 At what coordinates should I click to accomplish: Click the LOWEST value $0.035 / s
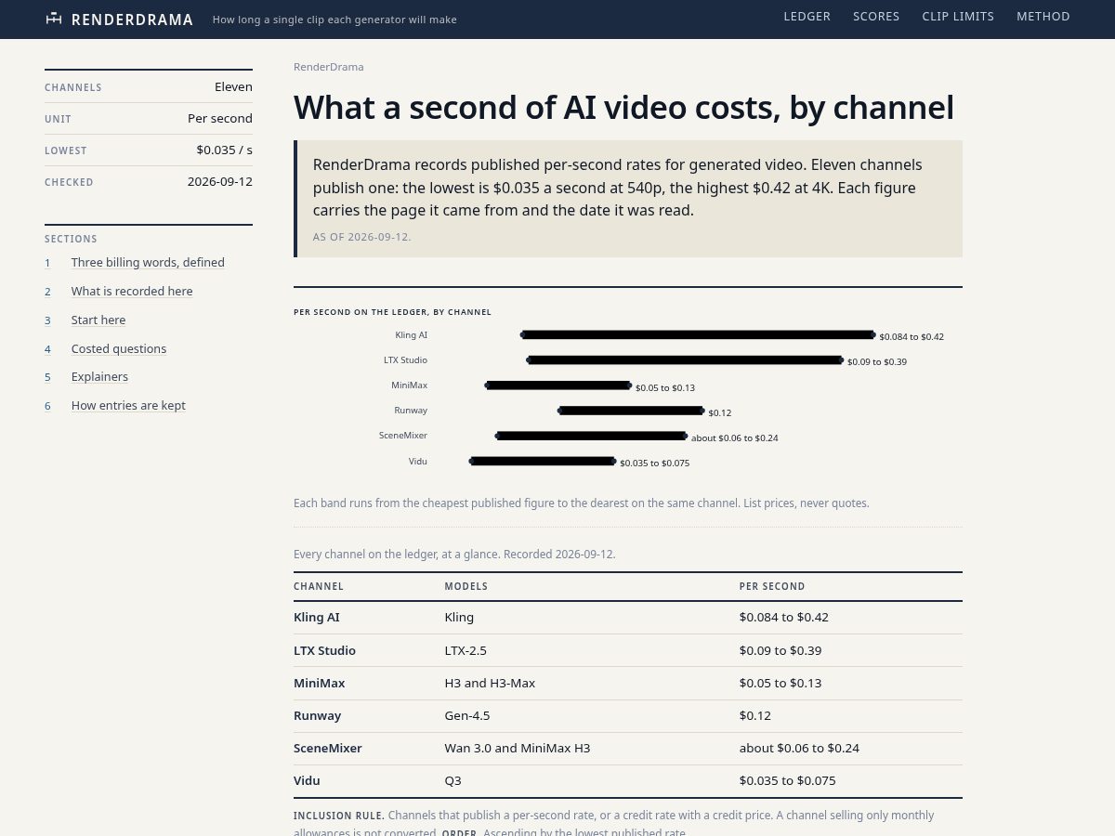[x=224, y=150]
